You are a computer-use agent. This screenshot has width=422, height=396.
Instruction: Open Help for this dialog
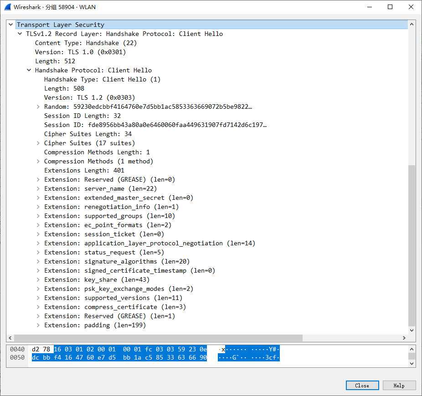(x=399, y=386)
